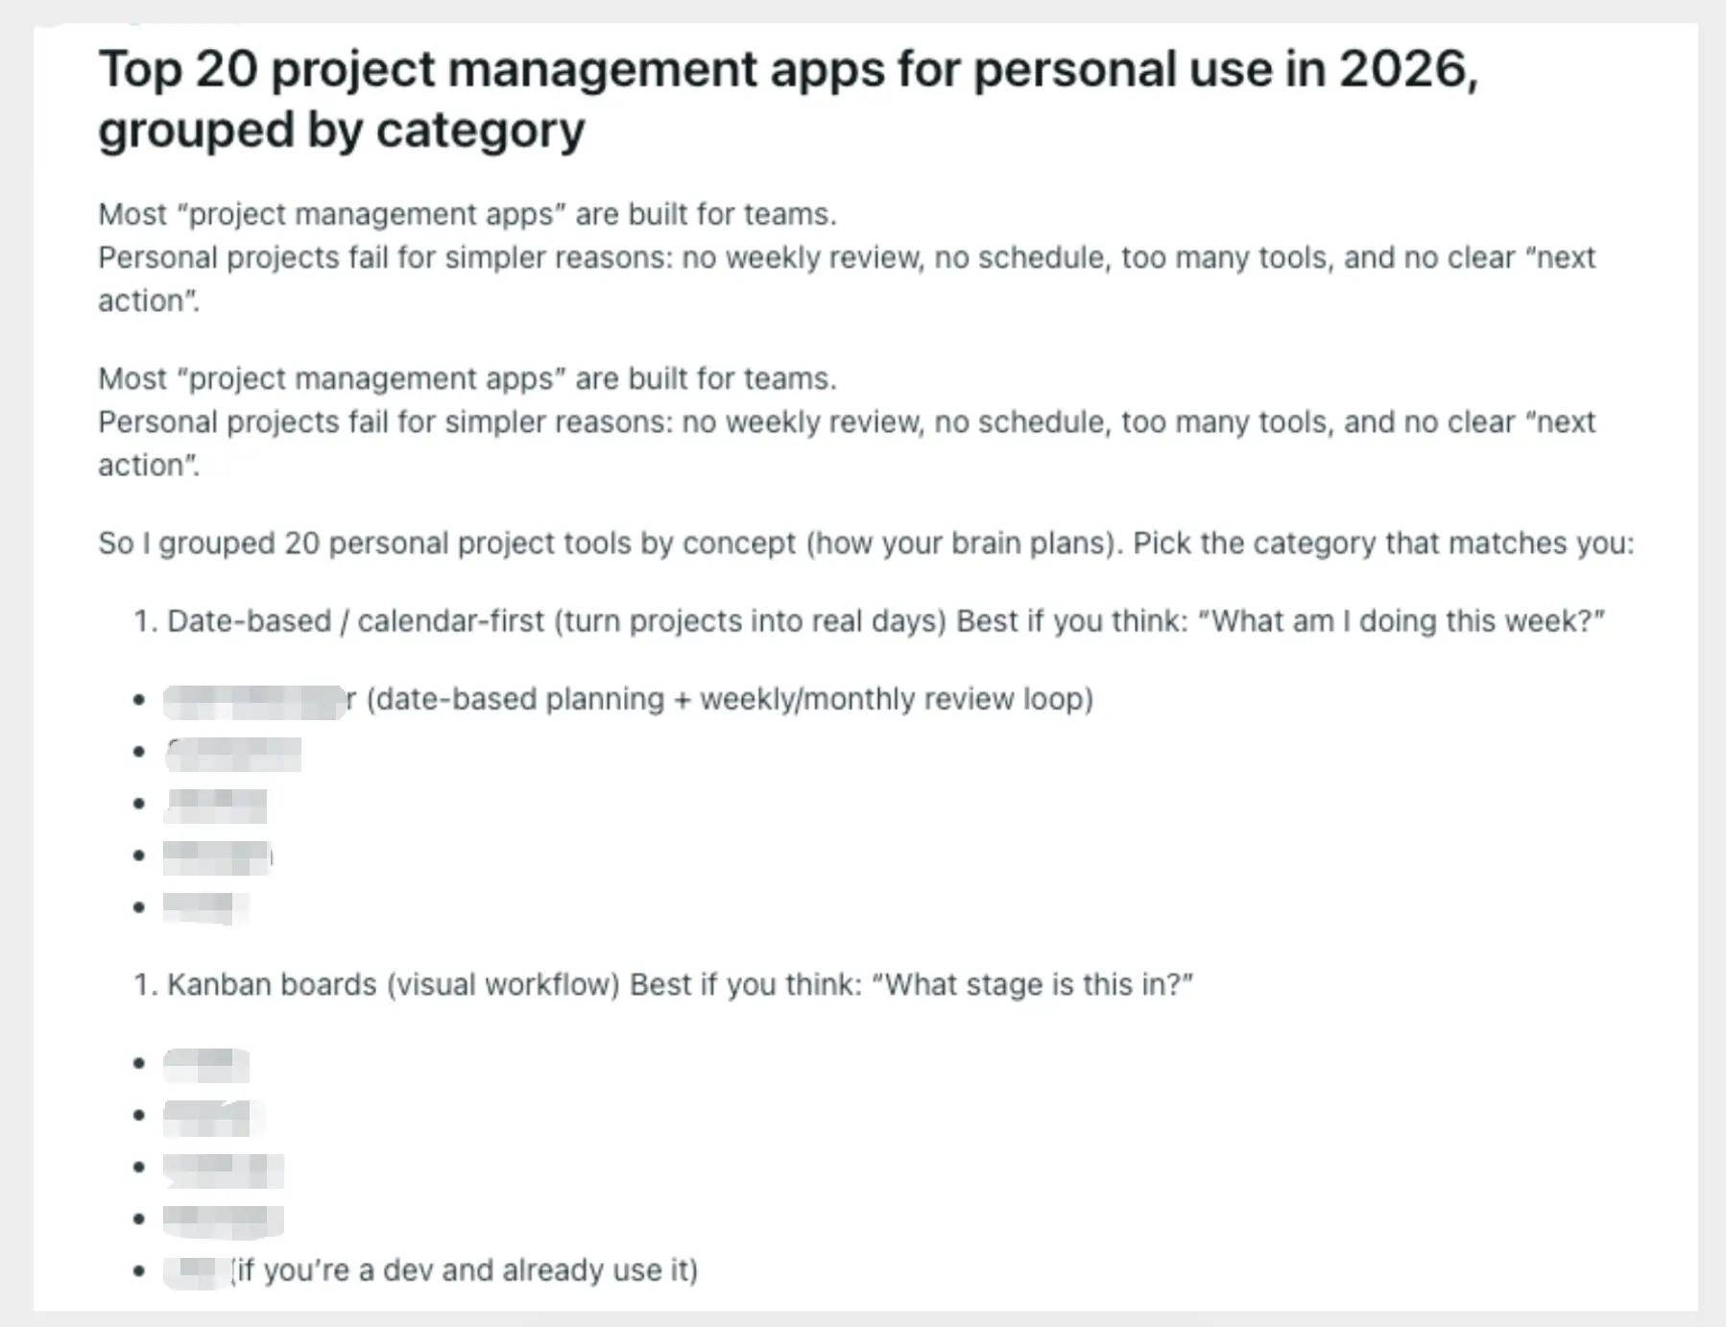Click the first "Personal projects fail" sentence
This screenshot has height=1327, width=1726.
coord(845,258)
